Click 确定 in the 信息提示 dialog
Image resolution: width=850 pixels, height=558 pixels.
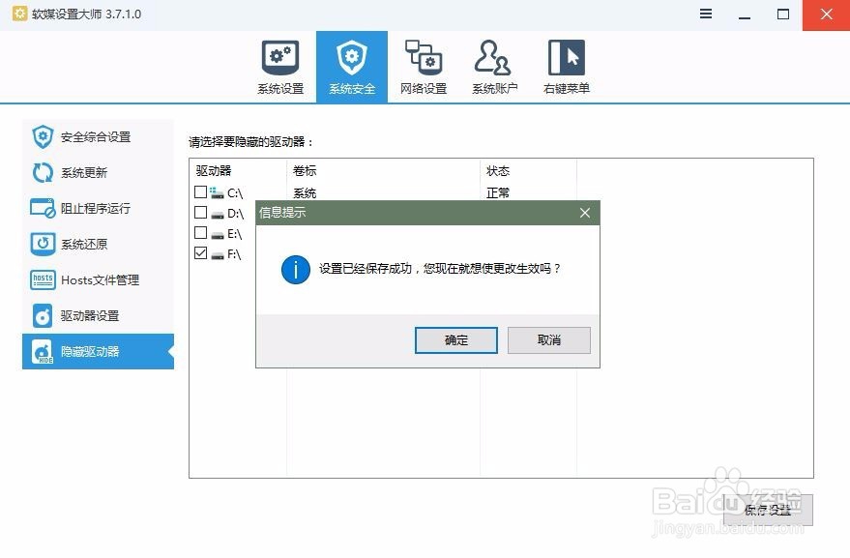(x=455, y=340)
